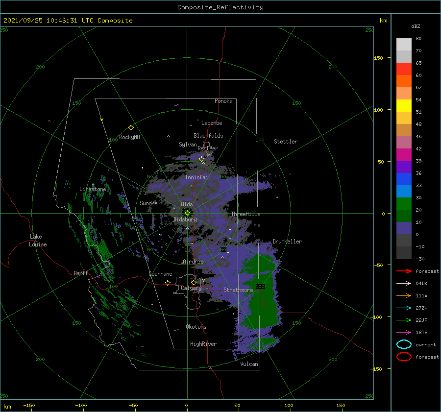Viewport: 441px width, 412px height.
Task: Click the Stettler city label
Action: pyautogui.click(x=286, y=142)
